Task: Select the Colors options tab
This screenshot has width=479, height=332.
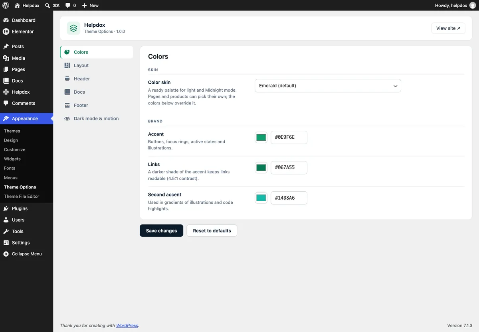Action: 97,52
